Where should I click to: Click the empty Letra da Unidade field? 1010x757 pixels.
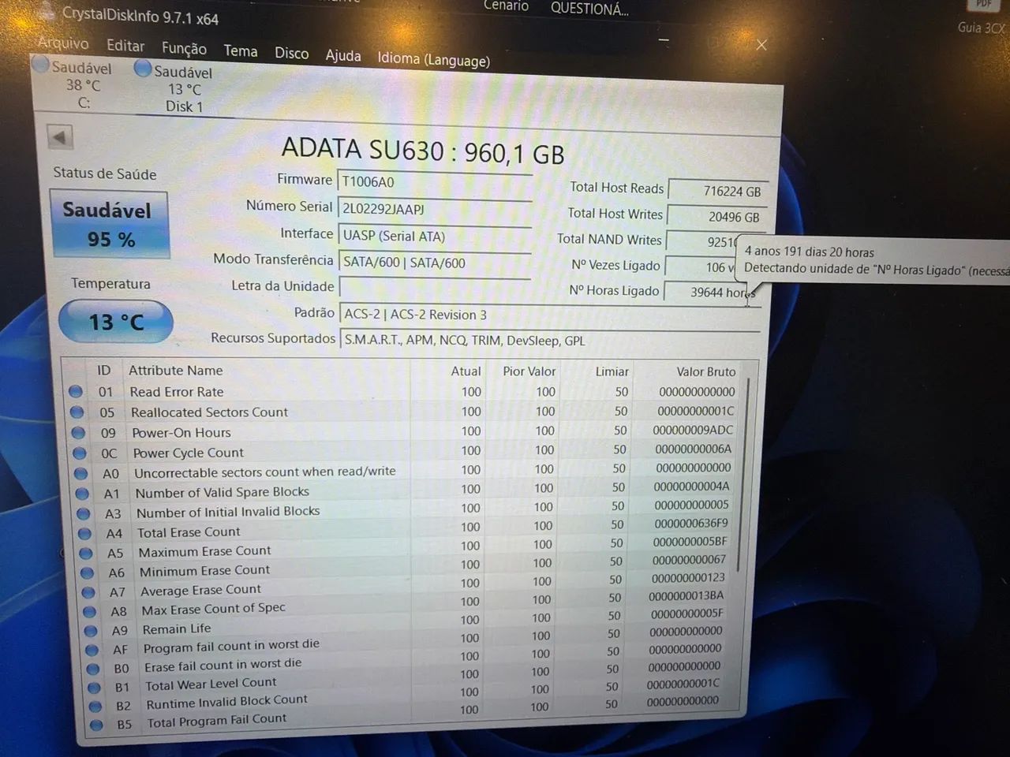click(435, 288)
